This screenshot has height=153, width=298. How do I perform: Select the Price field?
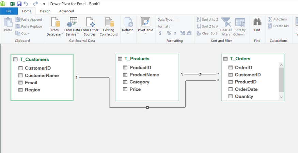point(135,89)
